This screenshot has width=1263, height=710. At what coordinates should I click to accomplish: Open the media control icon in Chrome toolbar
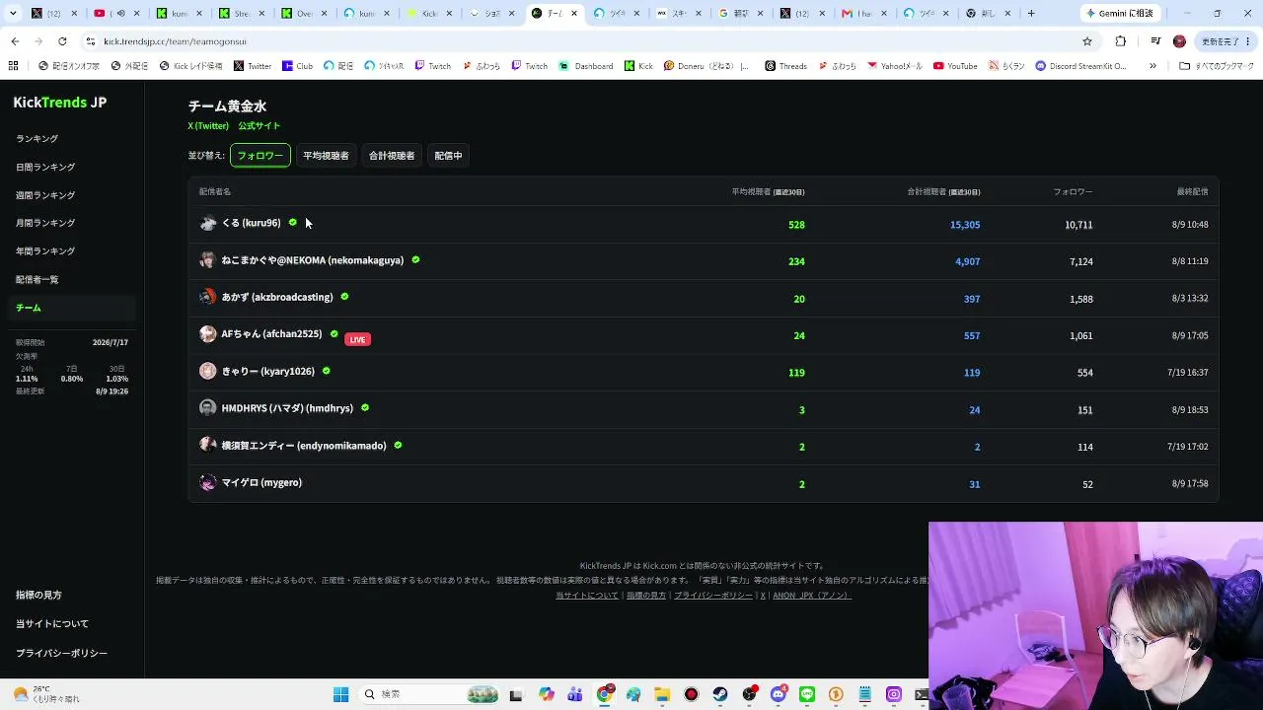[1154, 41]
